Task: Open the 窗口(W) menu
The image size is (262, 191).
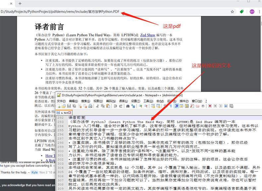Action: coord(197,101)
